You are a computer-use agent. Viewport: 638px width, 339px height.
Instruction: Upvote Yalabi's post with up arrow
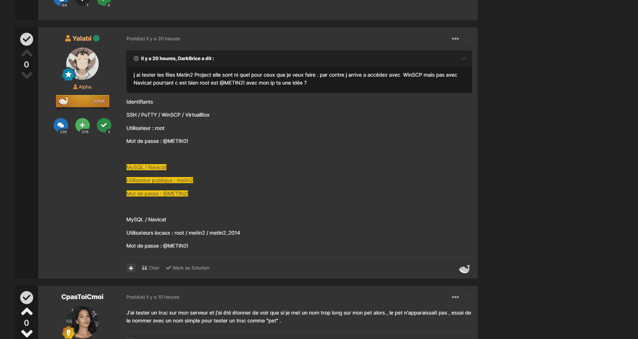coord(27,54)
